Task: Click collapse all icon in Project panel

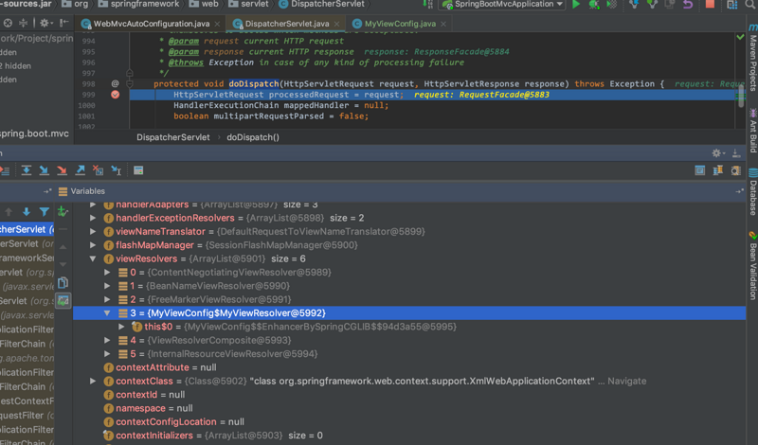Action: [x=23, y=23]
